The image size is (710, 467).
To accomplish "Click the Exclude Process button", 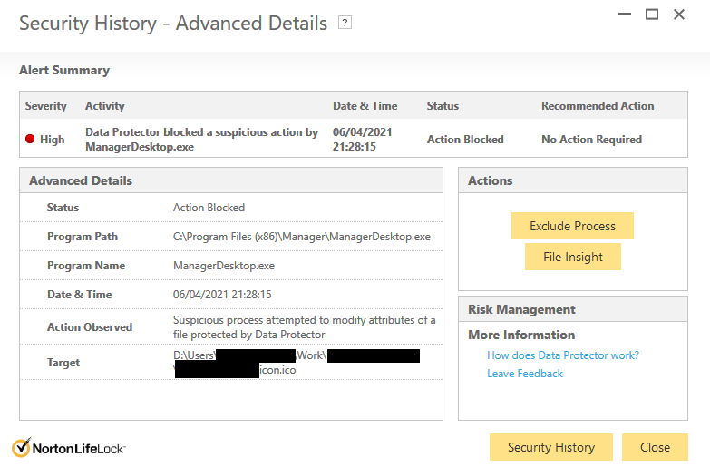I will point(572,226).
